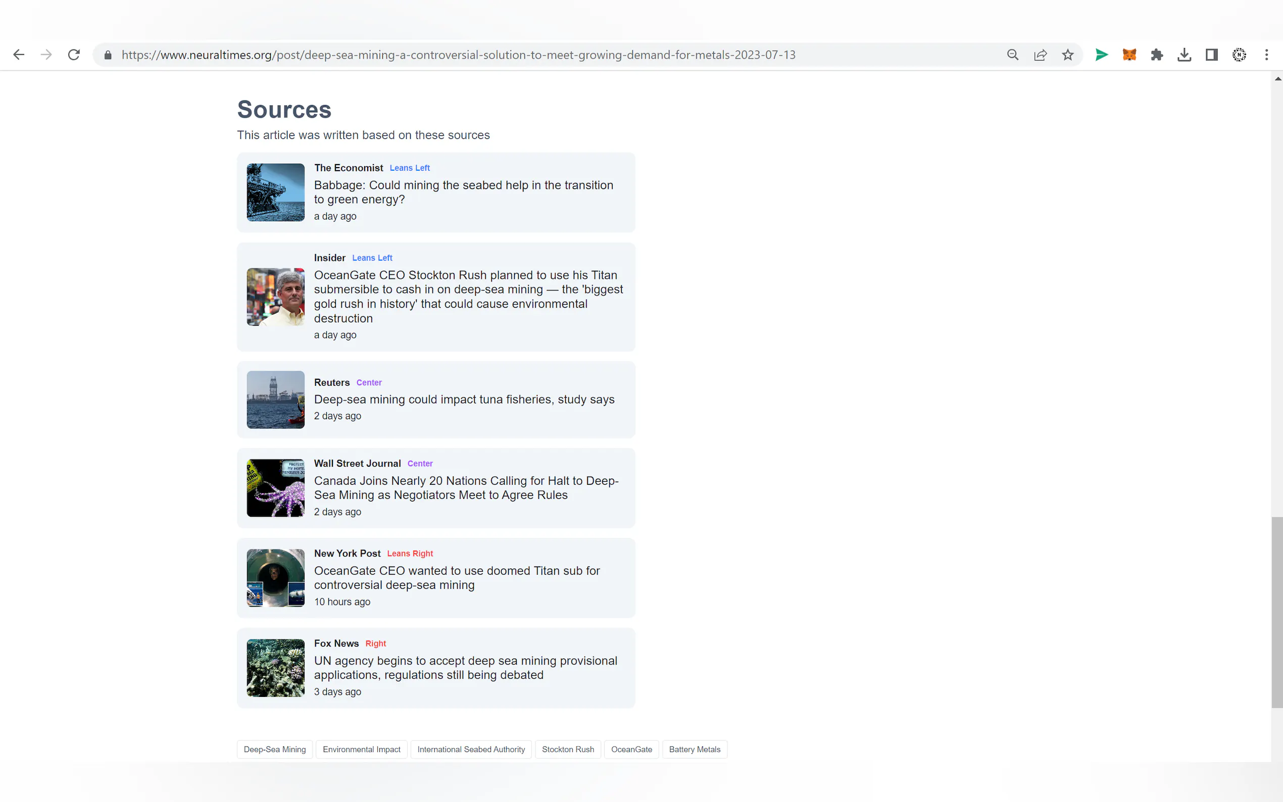Toggle the browser side panel
Image resolution: width=1283 pixels, height=802 pixels.
(x=1211, y=55)
